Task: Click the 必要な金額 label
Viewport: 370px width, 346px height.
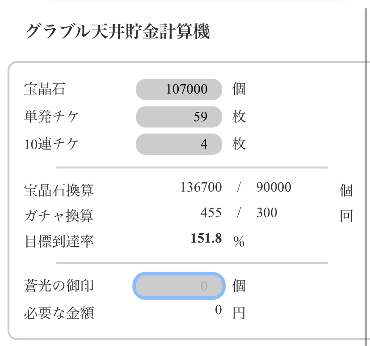Action: click(x=58, y=312)
